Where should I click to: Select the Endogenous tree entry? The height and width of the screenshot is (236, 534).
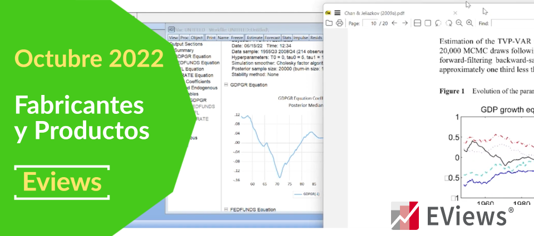pyautogui.click(x=204, y=88)
